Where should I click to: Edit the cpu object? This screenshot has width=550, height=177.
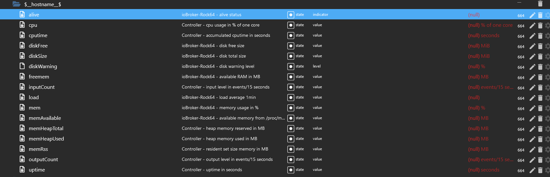tap(532, 26)
